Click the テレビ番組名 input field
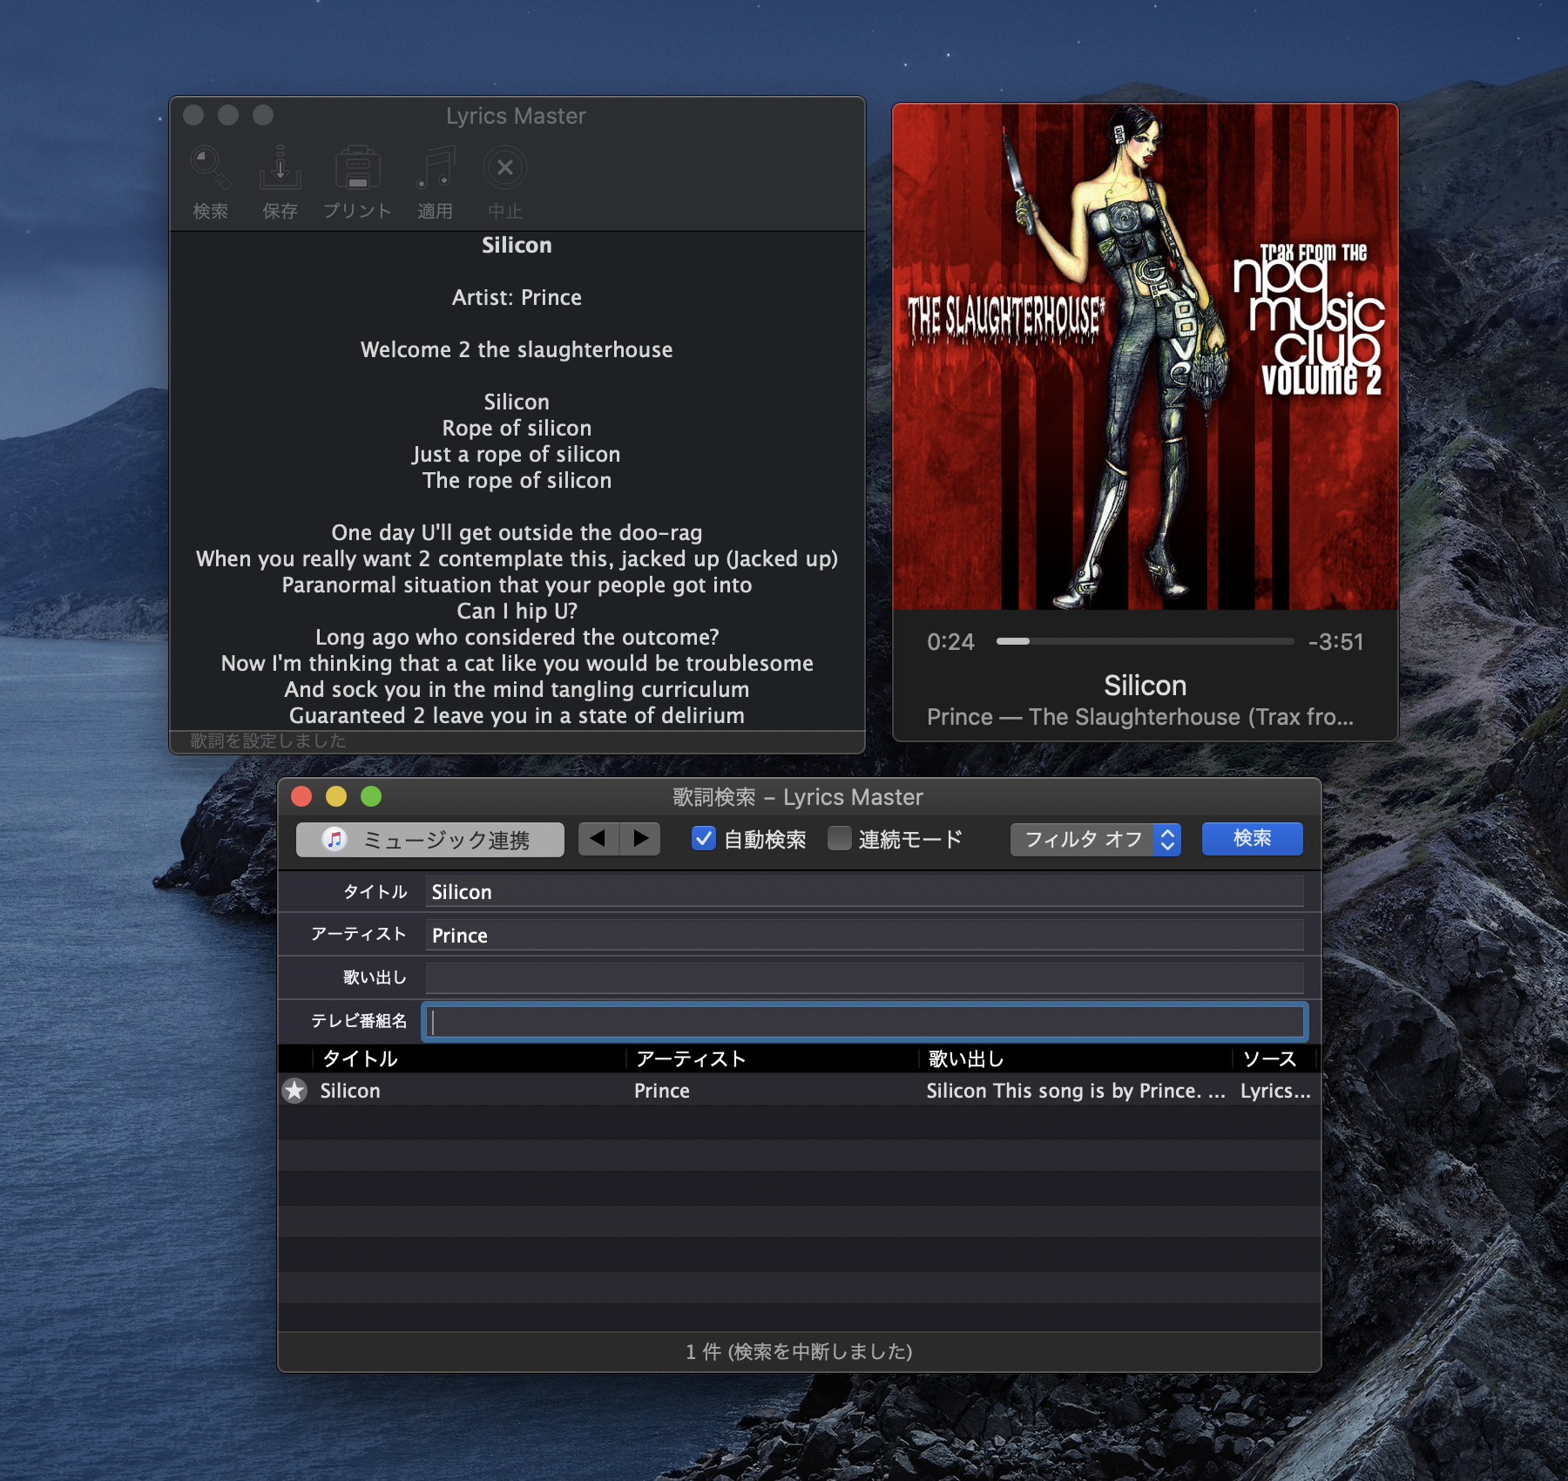Screen dimensions: 1568x1481 [x=864, y=1022]
